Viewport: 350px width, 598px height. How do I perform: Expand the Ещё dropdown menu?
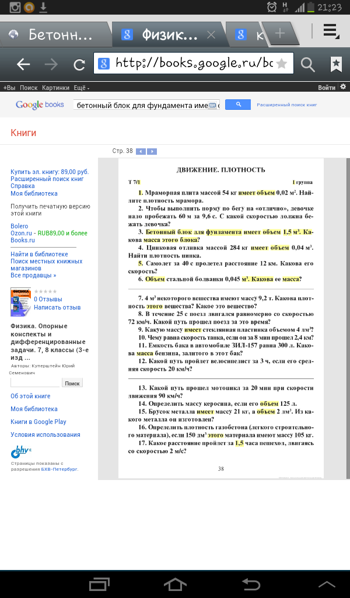click(82, 88)
